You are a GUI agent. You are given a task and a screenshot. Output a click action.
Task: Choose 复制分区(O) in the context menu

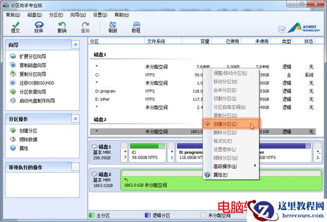click(x=231, y=115)
